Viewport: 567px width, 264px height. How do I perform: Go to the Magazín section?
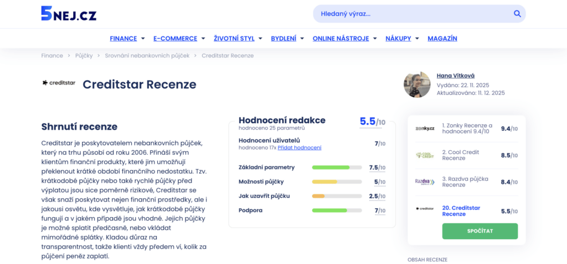[x=442, y=39]
